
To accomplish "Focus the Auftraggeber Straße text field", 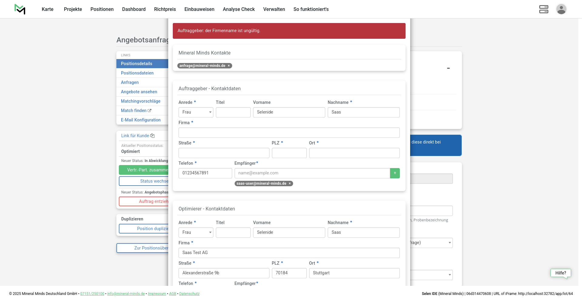I will coord(224,153).
